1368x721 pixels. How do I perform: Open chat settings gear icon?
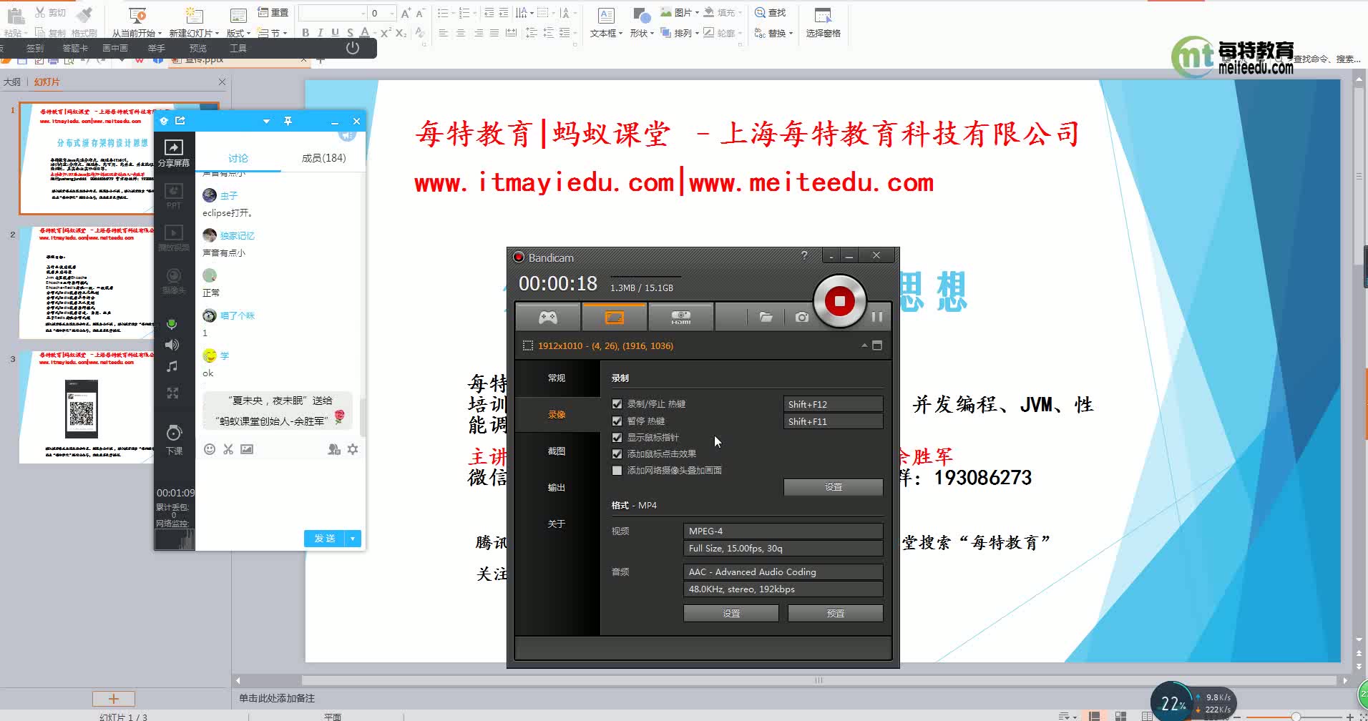(353, 449)
